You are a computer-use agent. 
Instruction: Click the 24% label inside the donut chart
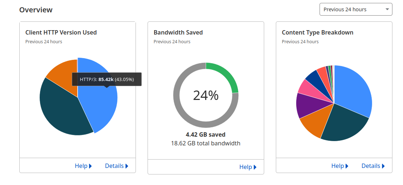[206, 95]
